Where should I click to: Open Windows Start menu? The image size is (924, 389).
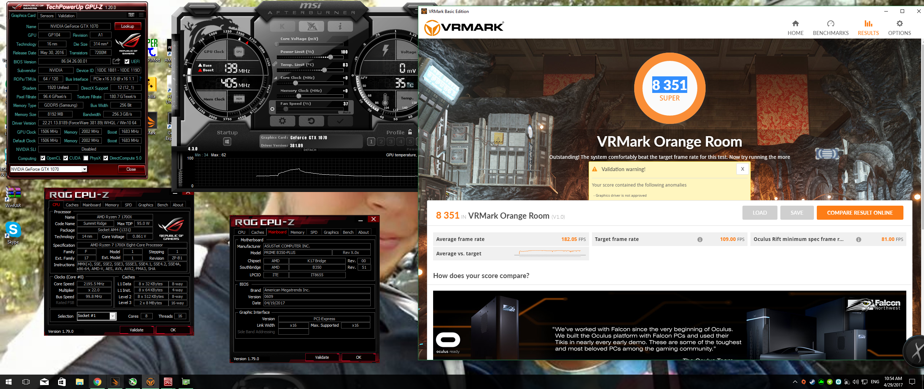tap(9, 382)
